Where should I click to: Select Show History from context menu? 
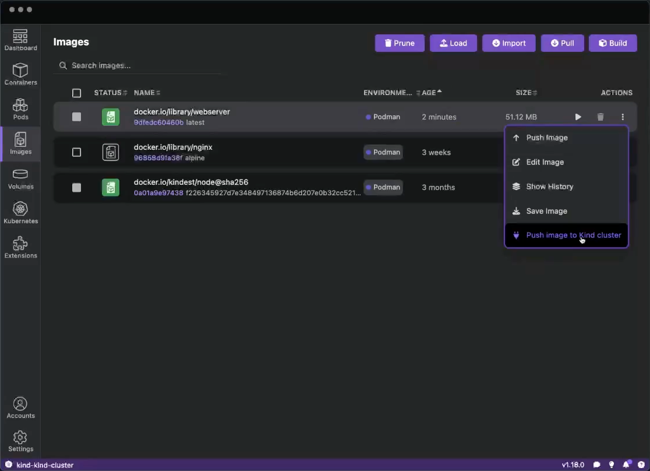pos(549,187)
